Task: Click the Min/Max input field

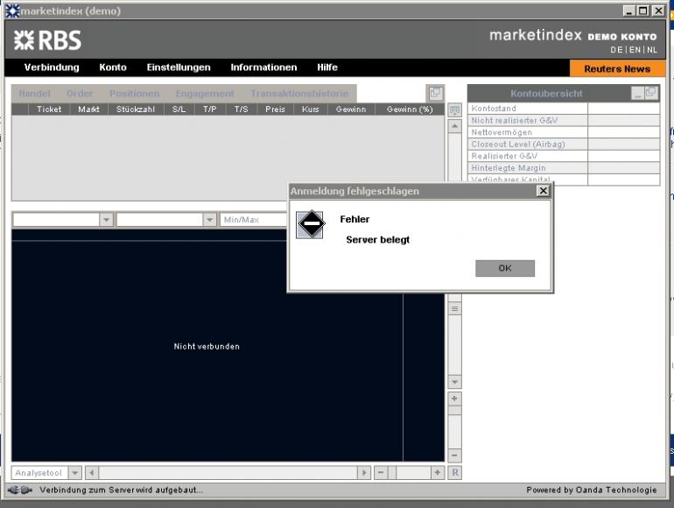Action: pyautogui.click(x=254, y=220)
